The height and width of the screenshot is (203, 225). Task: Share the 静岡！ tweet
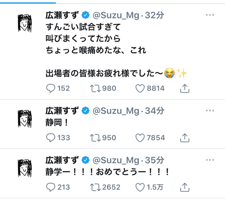click(x=184, y=138)
